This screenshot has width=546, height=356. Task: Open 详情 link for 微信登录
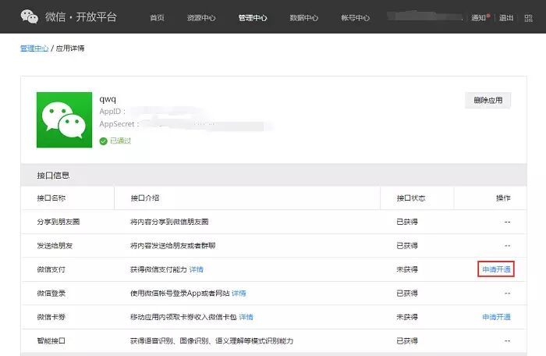coord(239,294)
